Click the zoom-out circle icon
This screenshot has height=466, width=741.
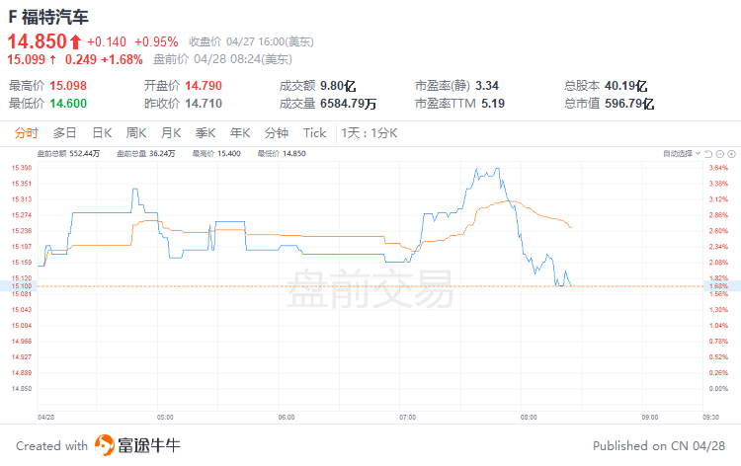point(719,154)
